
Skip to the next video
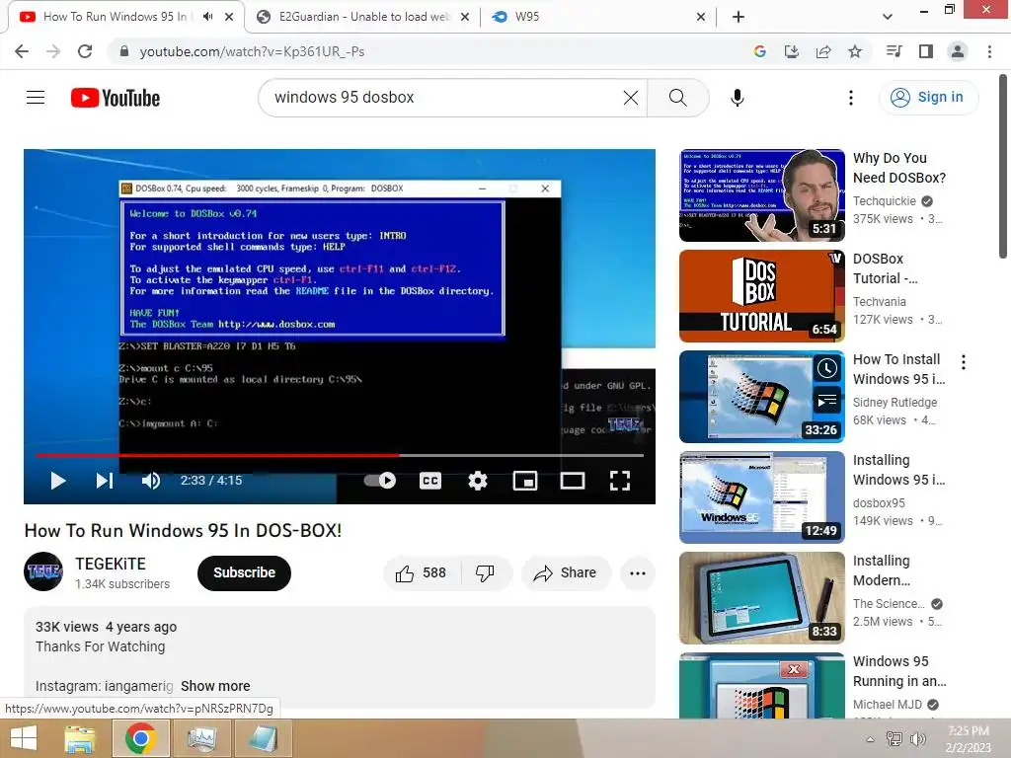105,481
